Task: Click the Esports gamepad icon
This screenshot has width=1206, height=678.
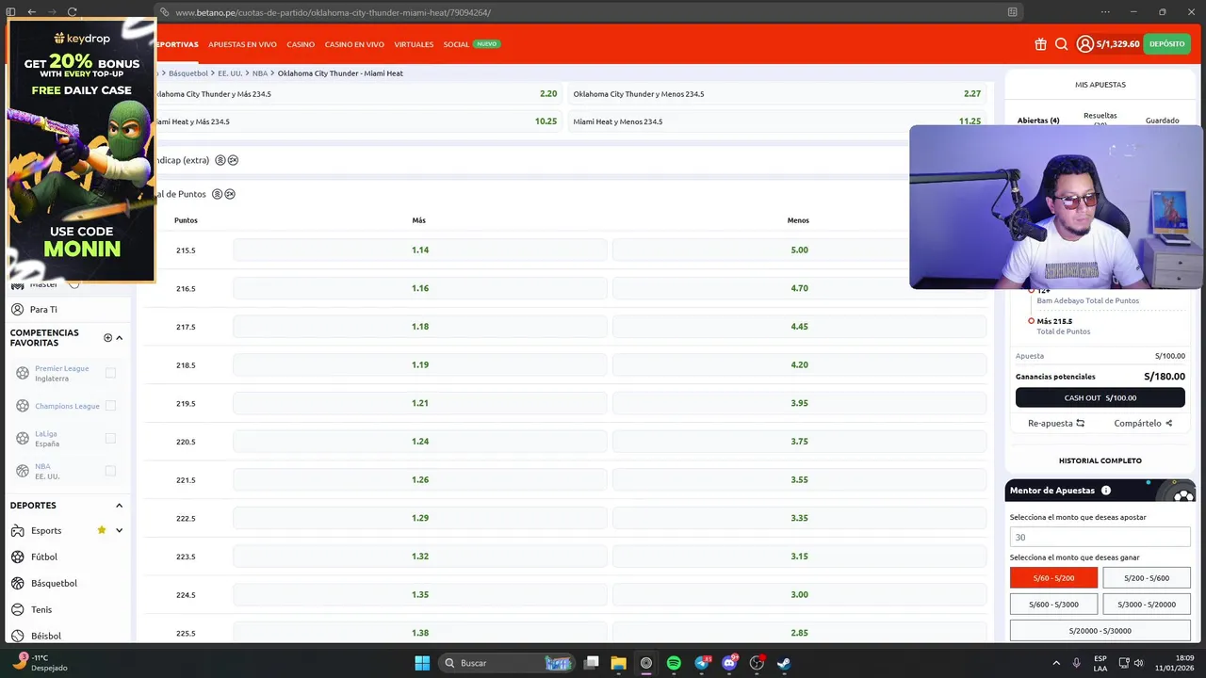Action: pyautogui.click(x=17, y=530)
